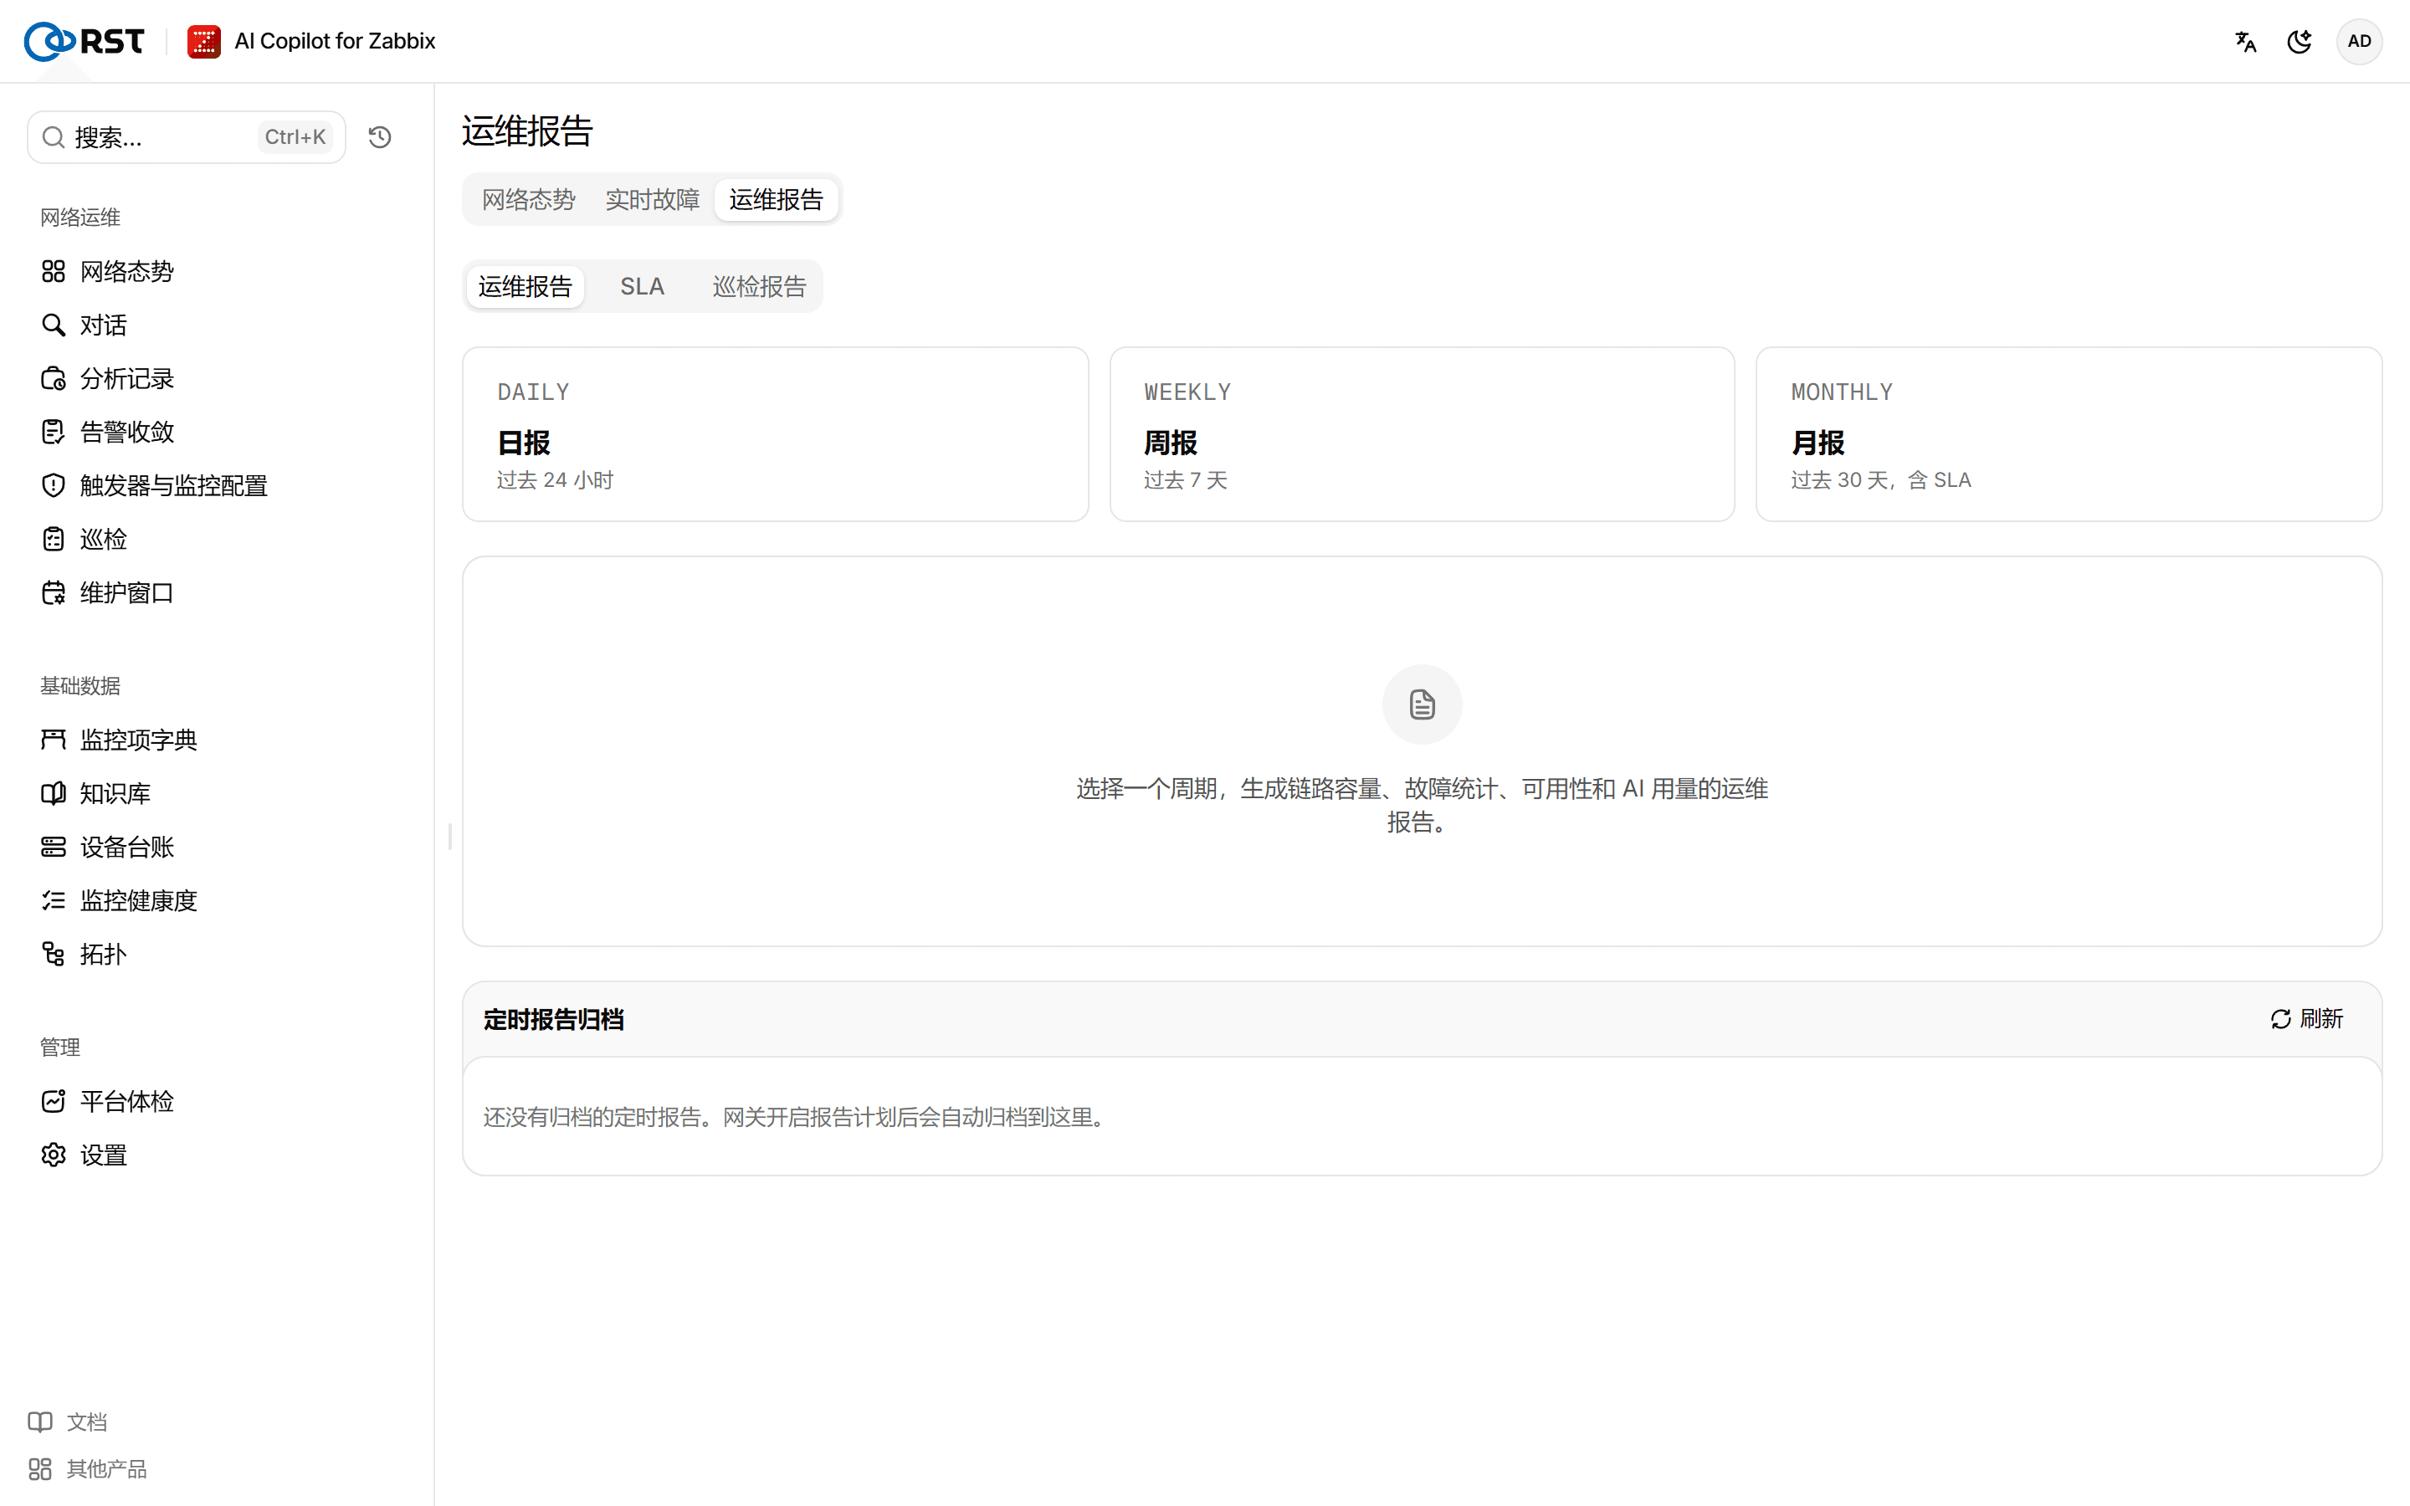Open 设备台账 label in sidebar
2410x1506 pixels.
coord(126,847)
